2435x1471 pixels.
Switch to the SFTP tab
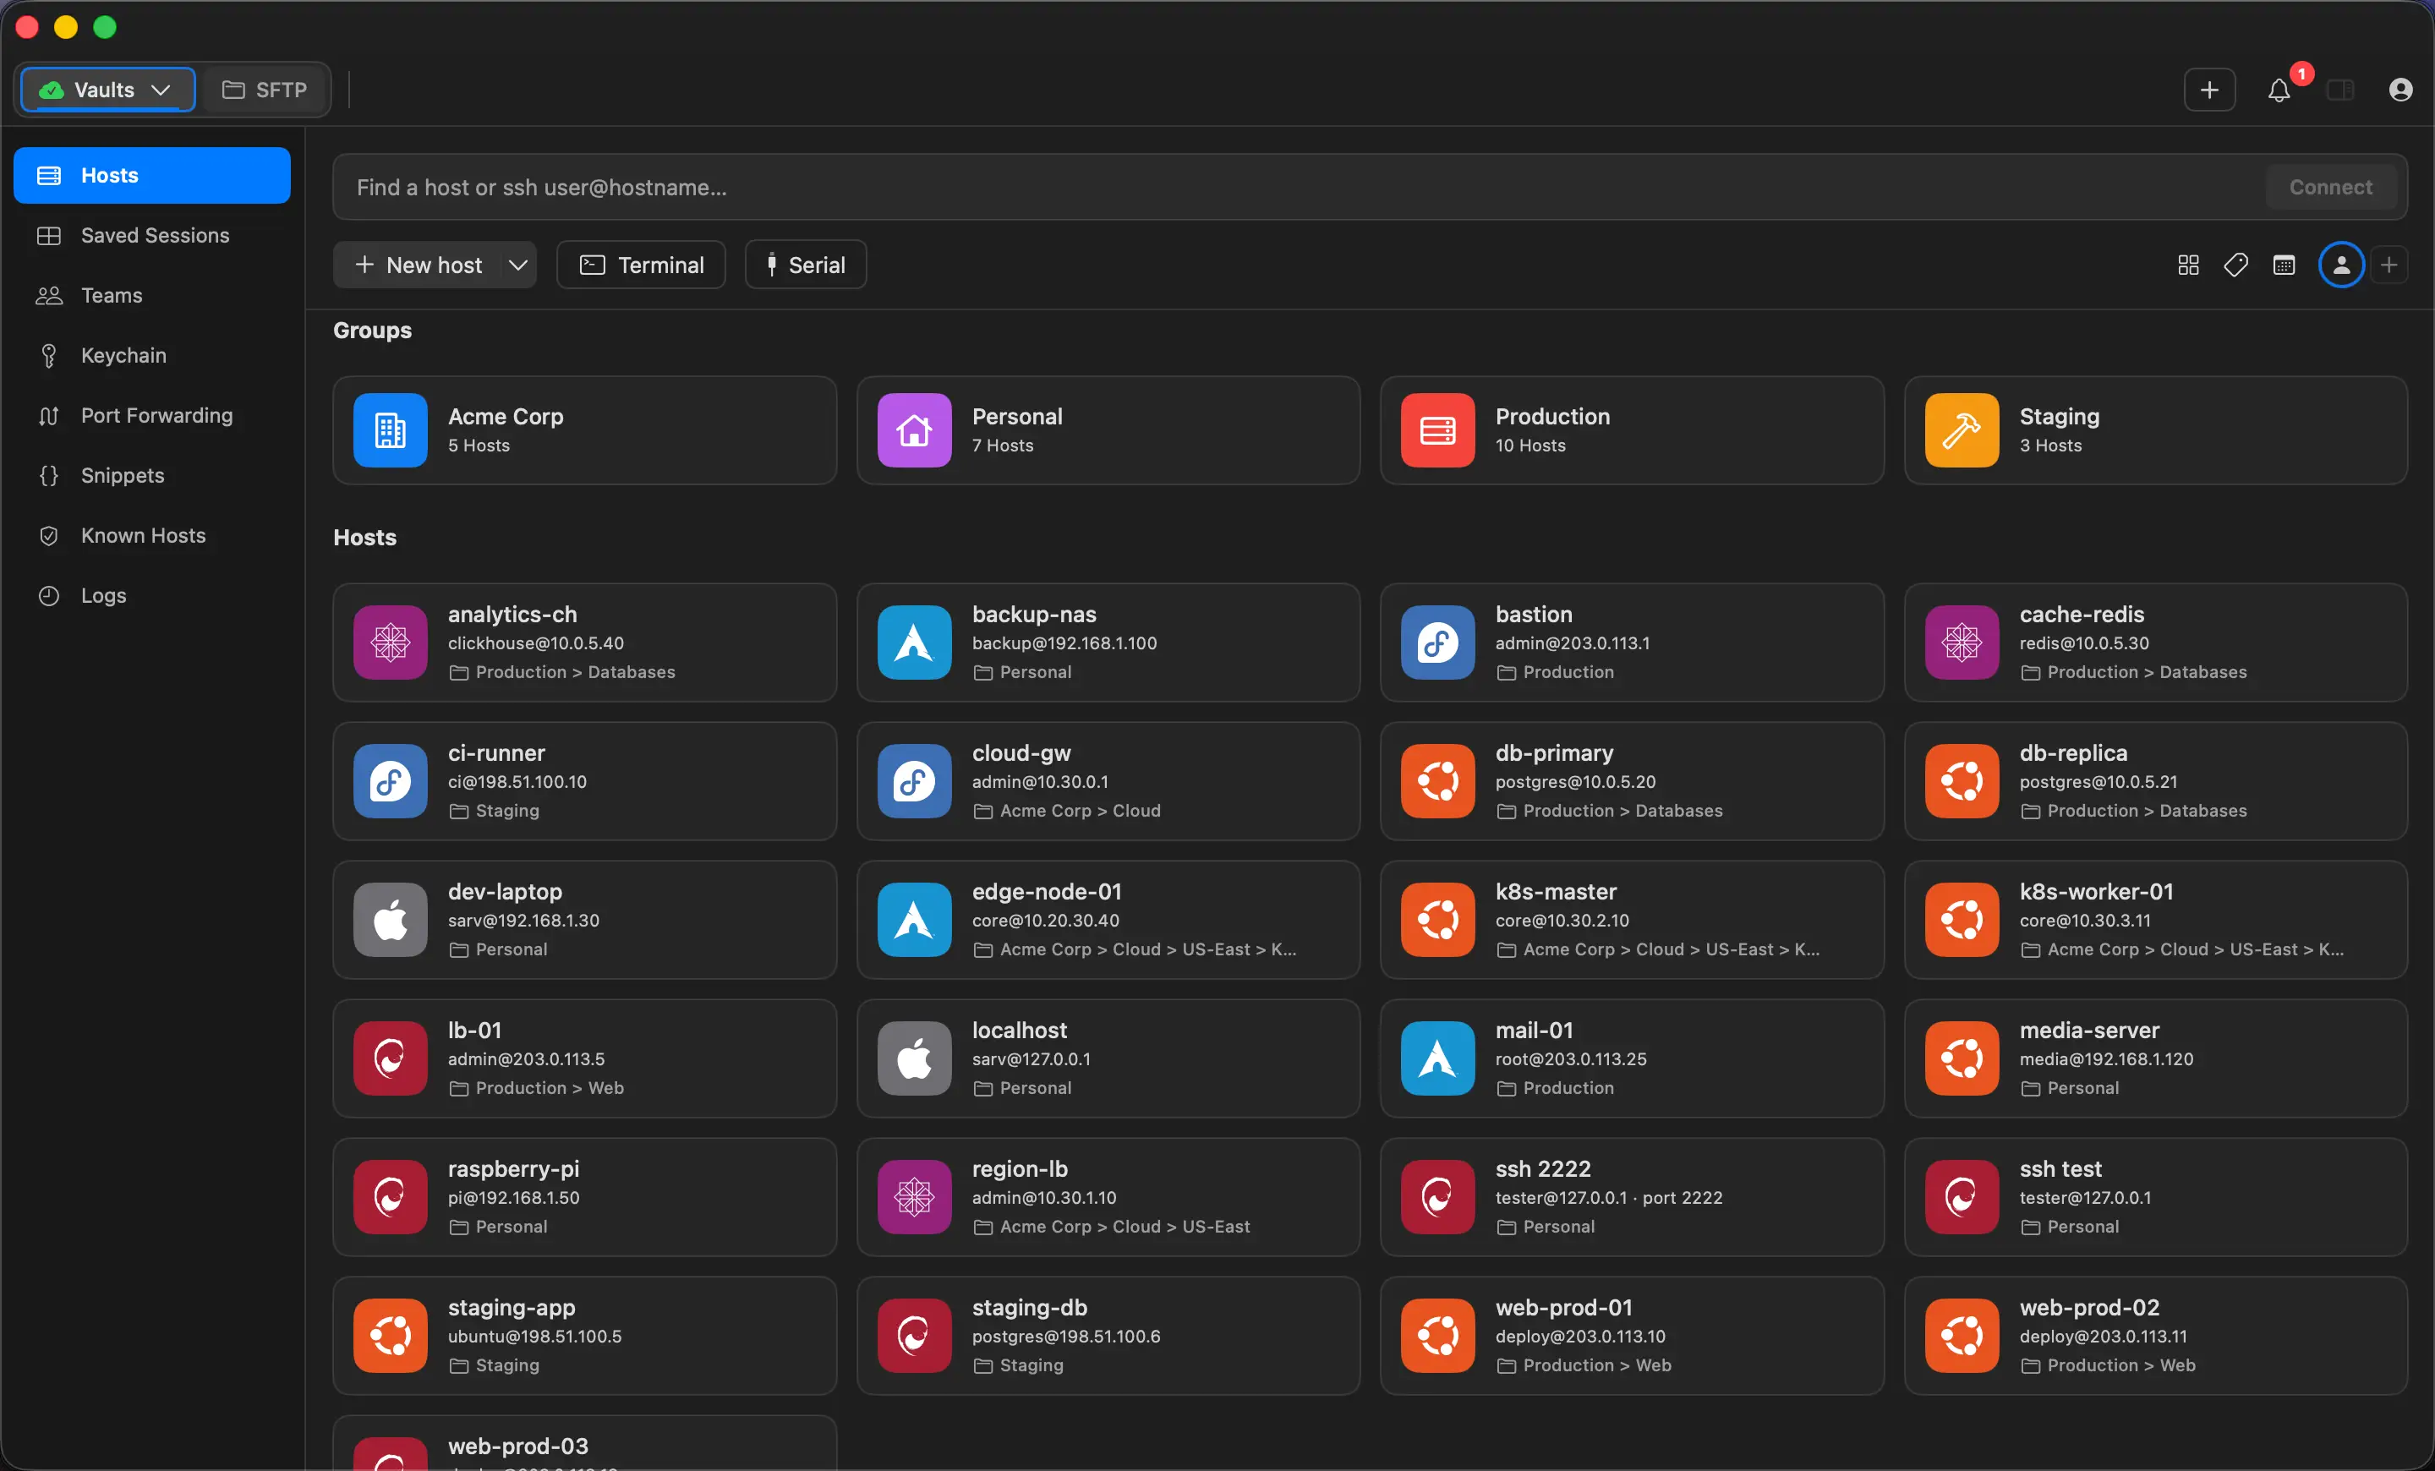pyautogui.click(x=264, y=90)
